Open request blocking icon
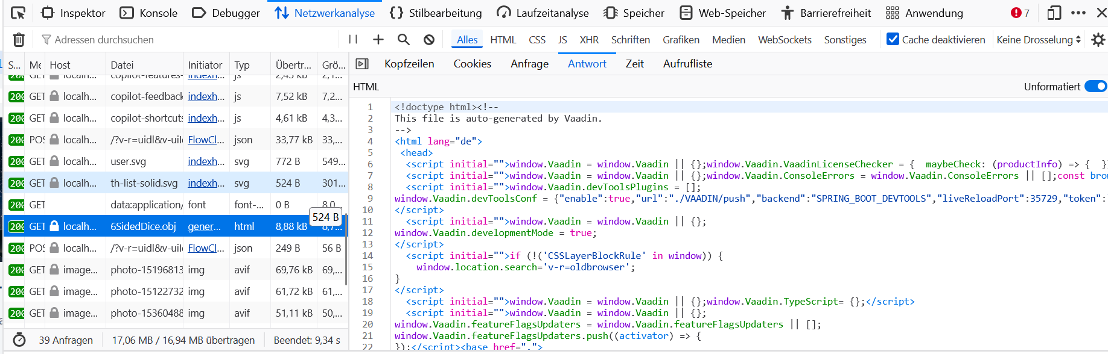1108x354 pixels. point(429,40)
